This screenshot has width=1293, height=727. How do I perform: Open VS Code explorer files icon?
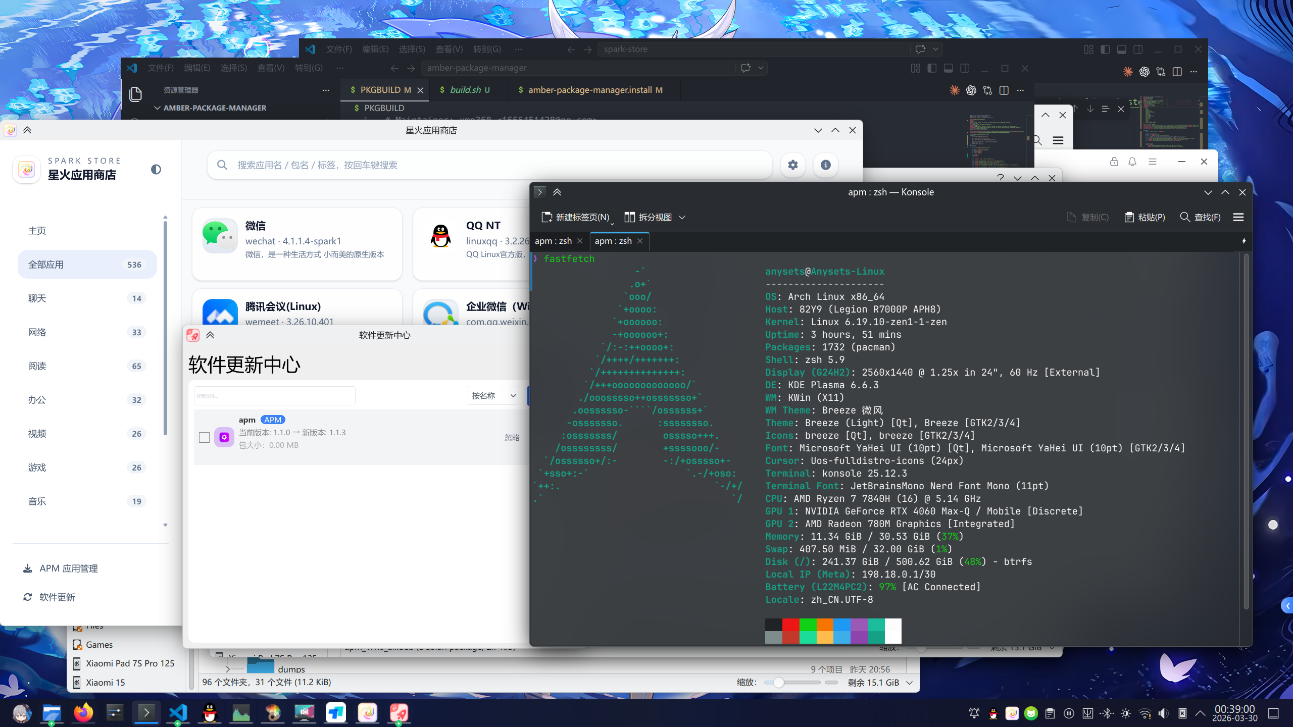(135, 94)
